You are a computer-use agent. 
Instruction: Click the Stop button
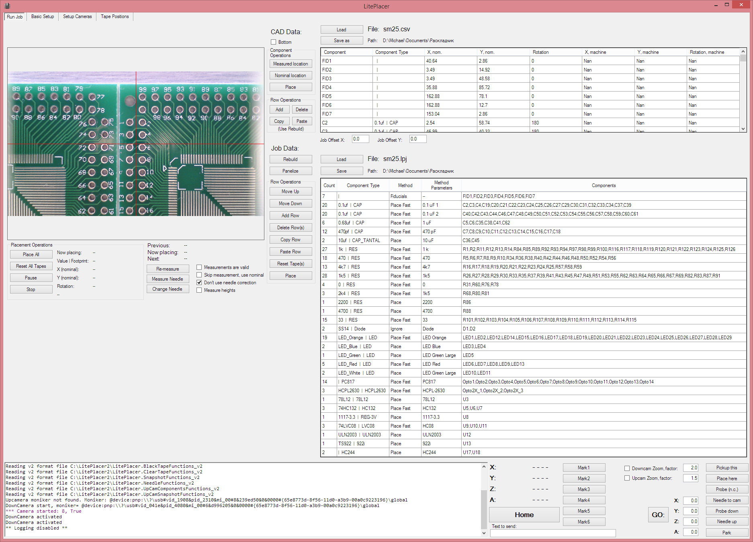pos(31,289)
